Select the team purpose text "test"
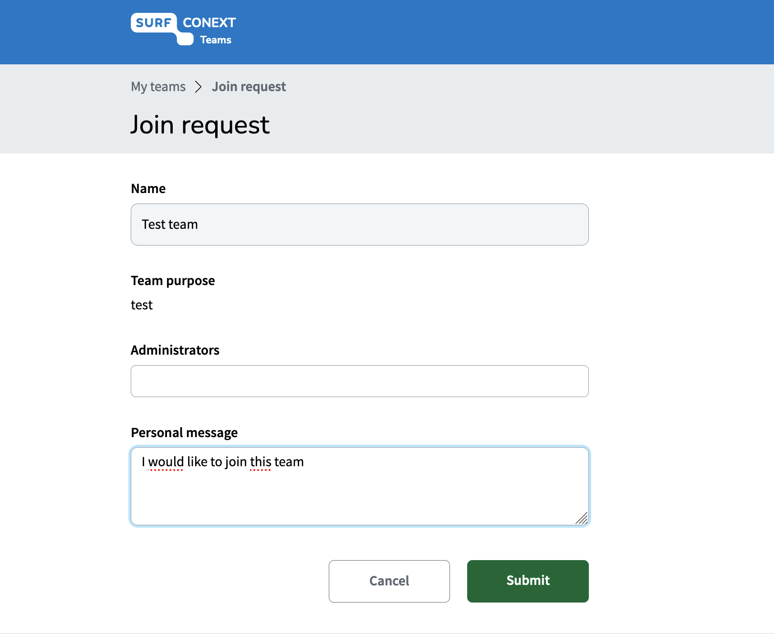 142,305
